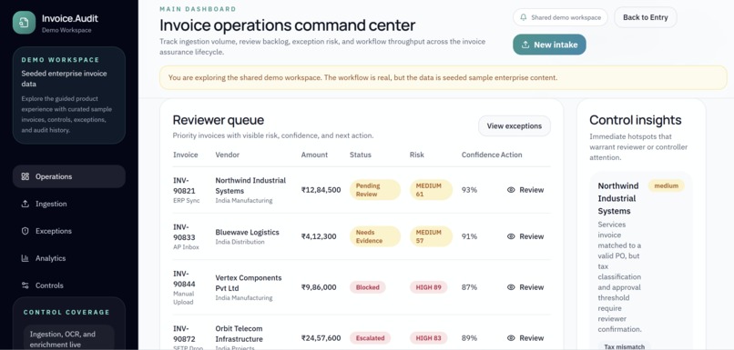Open the Operations section
This screenshot has height=350, width=734.
coord(69,176)
